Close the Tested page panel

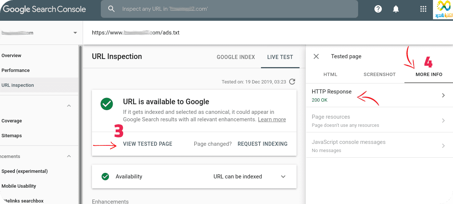(316, 56)
